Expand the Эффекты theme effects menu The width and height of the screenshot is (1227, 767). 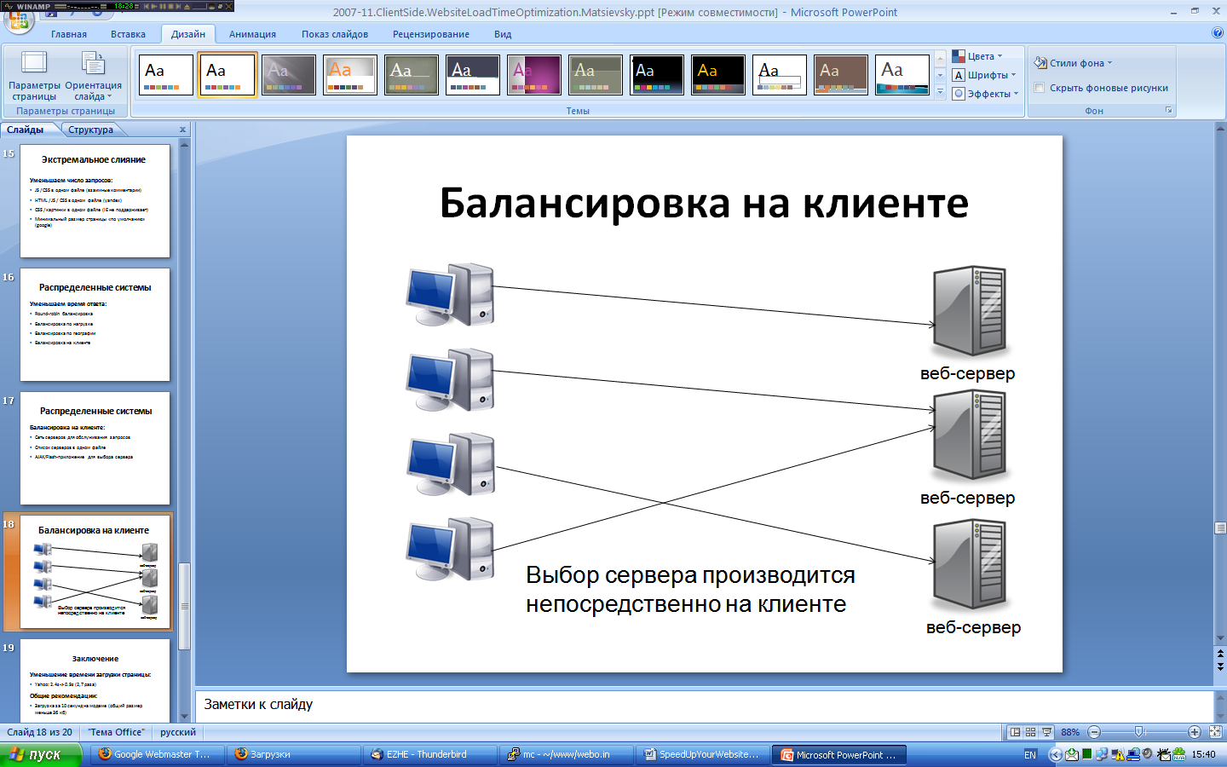tap(986, 94)
